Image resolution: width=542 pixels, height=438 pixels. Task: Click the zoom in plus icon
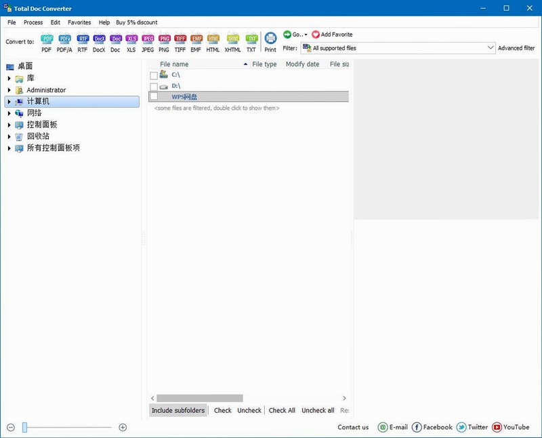123,428
